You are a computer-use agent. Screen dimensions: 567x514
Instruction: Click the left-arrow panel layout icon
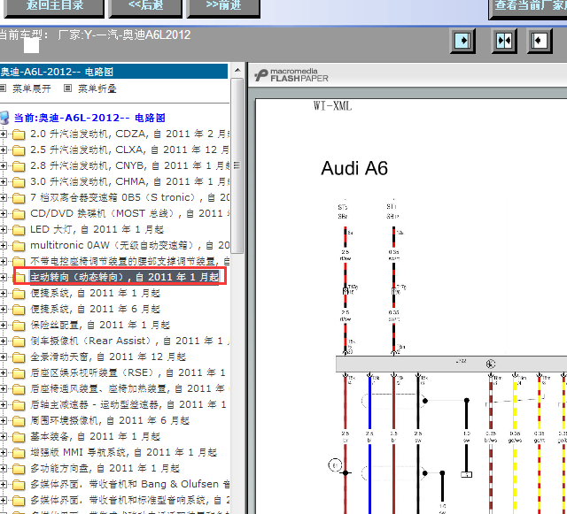pos(540,41)
